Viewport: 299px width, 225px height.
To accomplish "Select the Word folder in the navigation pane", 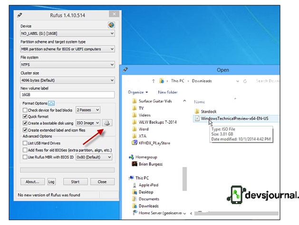I will tap(140, 129).
